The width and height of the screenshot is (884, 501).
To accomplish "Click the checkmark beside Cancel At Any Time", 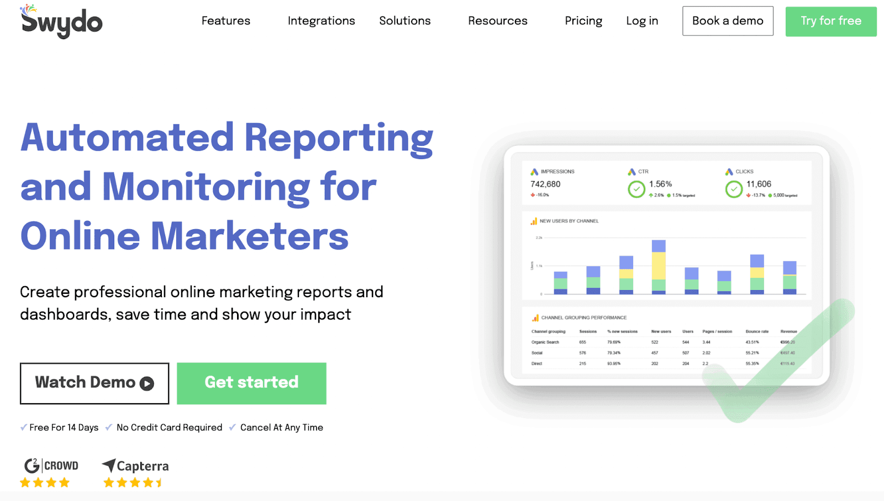I will 233,427.
